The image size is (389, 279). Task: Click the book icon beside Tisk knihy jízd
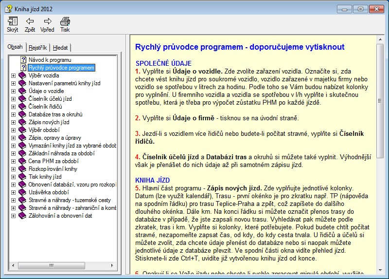point(22,177)
